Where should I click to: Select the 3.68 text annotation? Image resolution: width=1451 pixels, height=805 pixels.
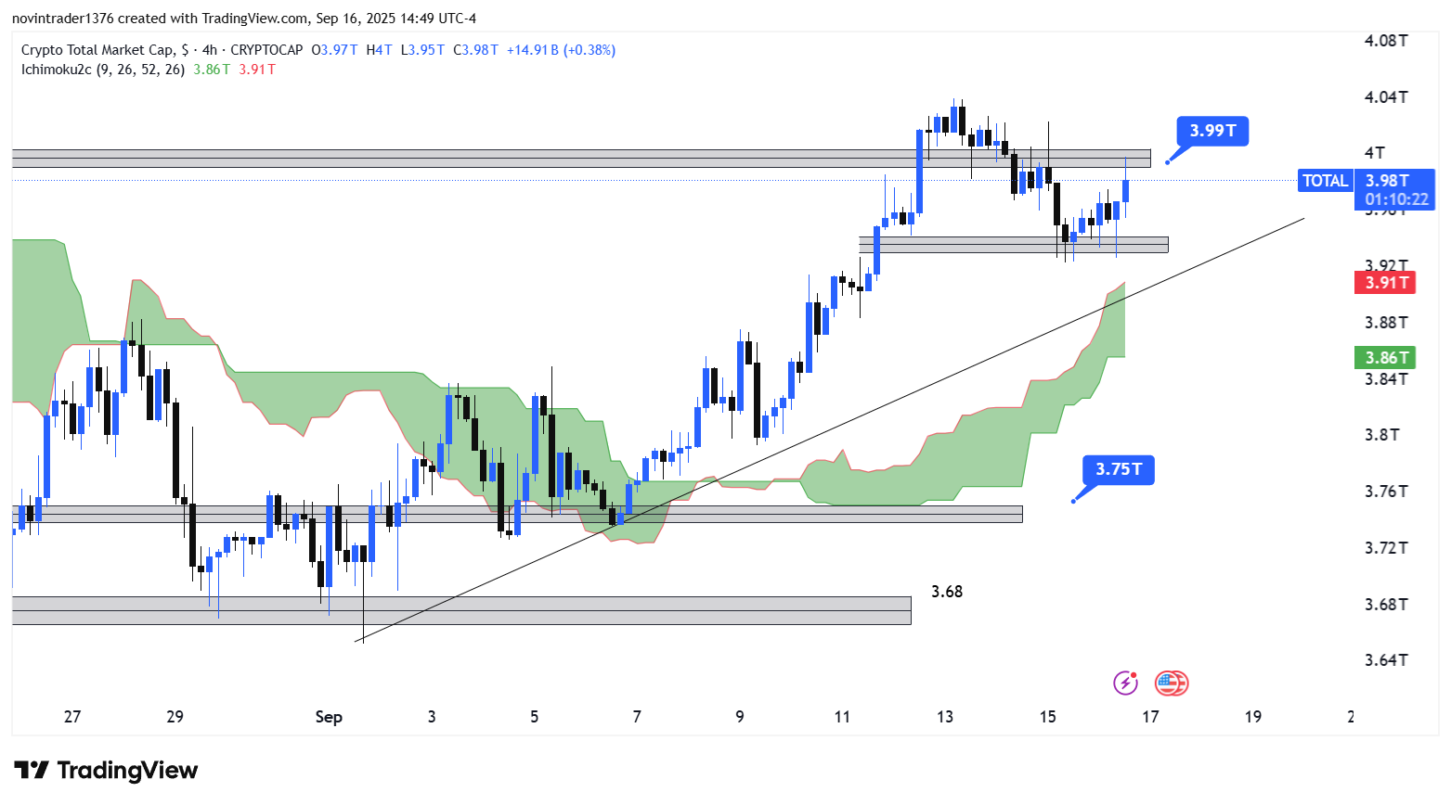947,592
